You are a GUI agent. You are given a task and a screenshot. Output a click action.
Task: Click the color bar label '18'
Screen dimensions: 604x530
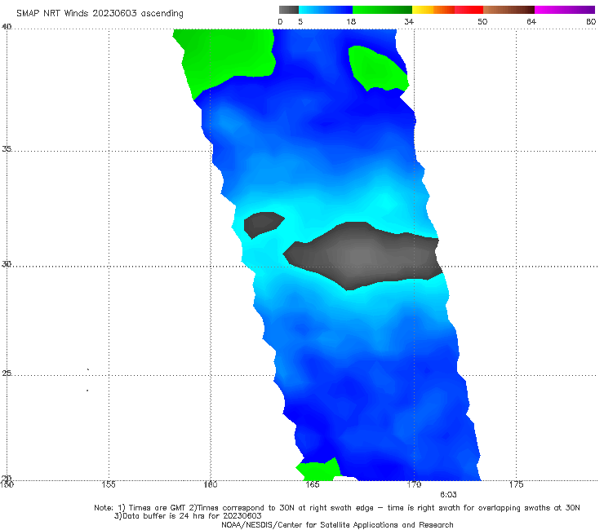click(351, 21)
